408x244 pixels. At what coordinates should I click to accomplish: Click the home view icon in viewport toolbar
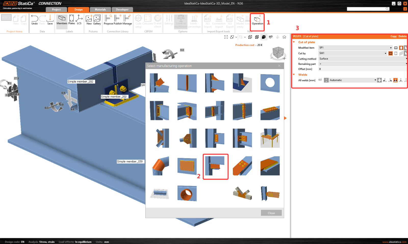coord(284,37)
